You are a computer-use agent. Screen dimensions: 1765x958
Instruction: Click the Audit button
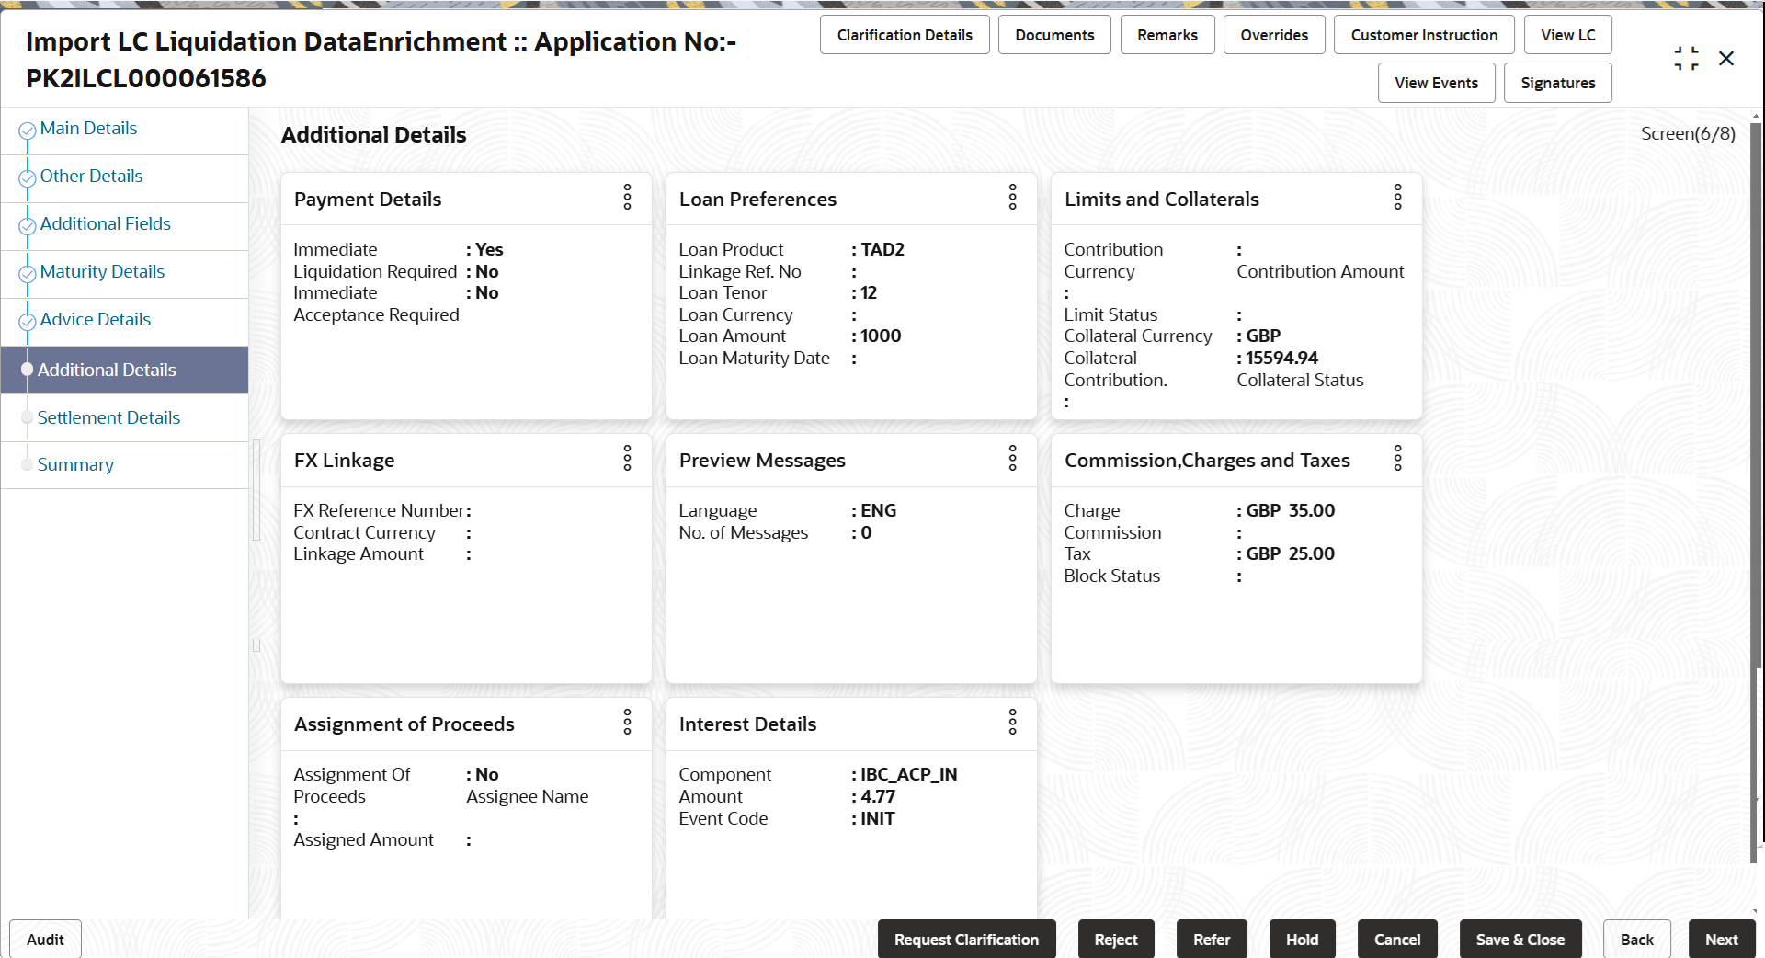point(45,940)
